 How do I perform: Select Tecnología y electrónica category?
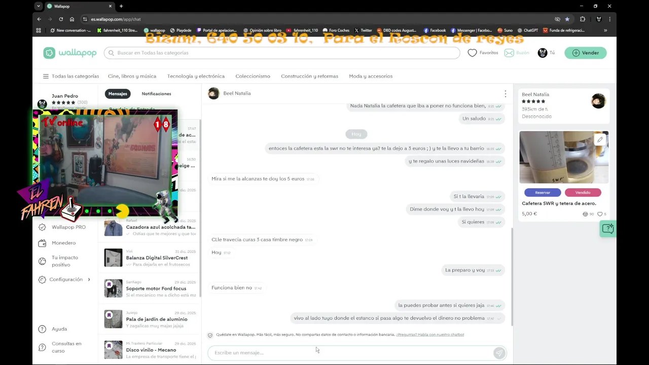coord(196,76)
